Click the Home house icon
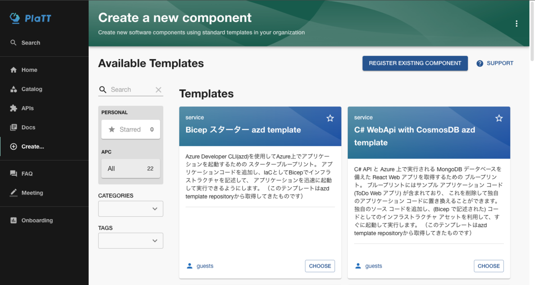This screenshot has height=285, width=535. point(13,70)
